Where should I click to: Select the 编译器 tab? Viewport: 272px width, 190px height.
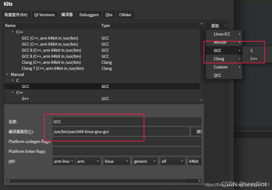[67, 14]
